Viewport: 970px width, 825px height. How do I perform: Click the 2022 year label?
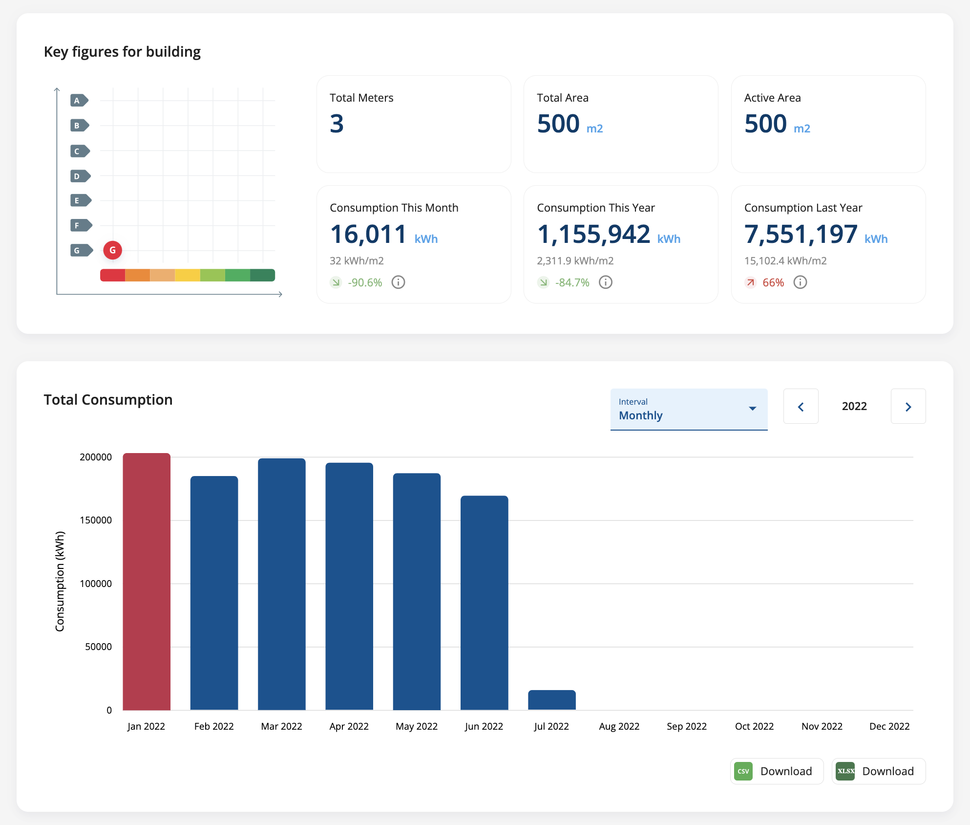[x=854, y=406]
